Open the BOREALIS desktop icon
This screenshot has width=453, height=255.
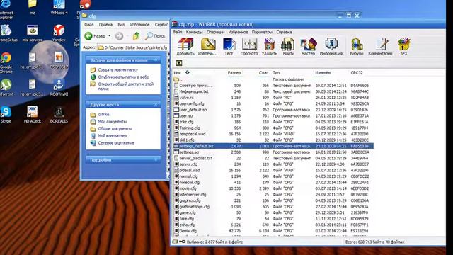(59, 115)
